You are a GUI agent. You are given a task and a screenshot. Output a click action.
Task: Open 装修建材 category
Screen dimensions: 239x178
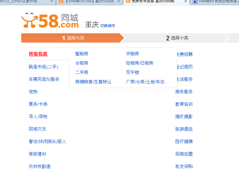click(x=37, y=154)
